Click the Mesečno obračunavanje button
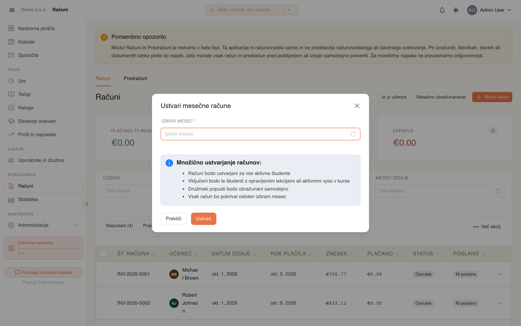Image resolution: width=521 pixels, height=326 pixels. (x=441, y=97)
